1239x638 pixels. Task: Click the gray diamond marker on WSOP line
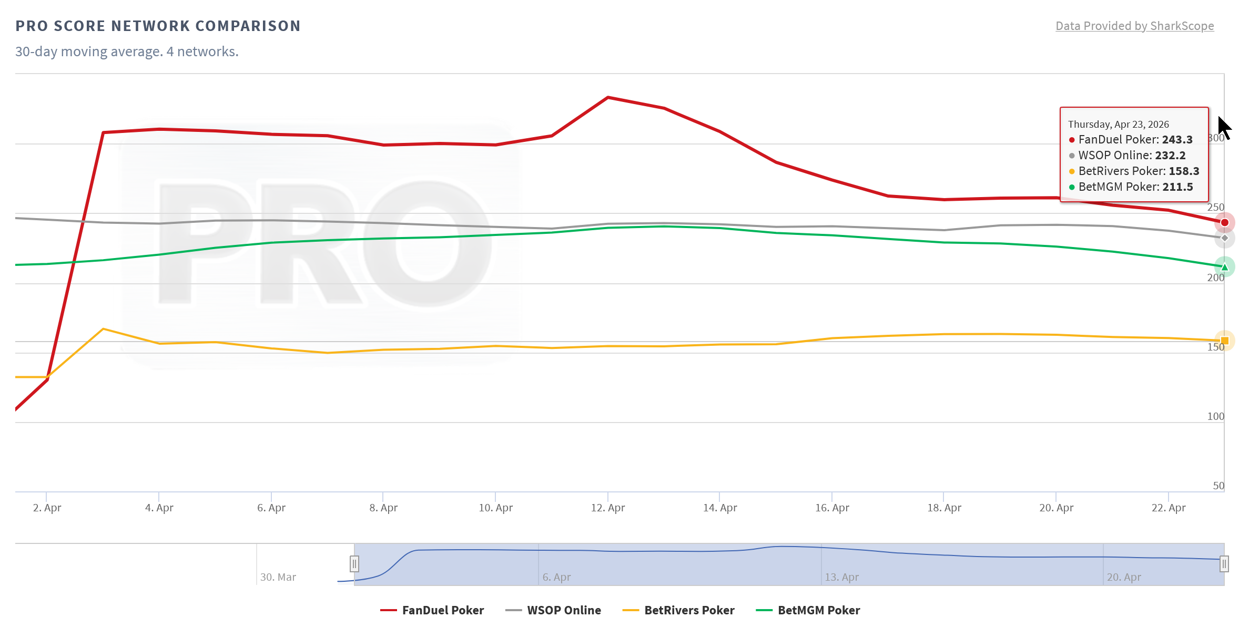coord(1224,238)
